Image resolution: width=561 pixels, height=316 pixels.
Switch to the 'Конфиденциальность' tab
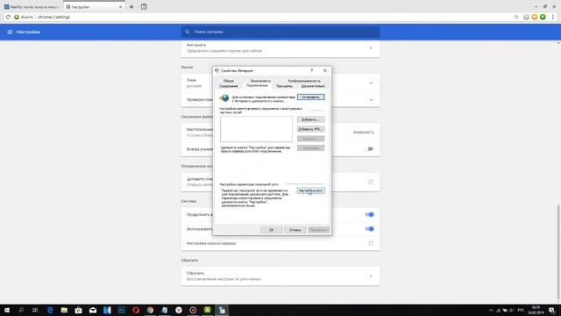(x=304, y=81)
